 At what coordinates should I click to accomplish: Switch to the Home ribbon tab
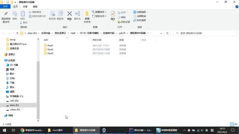pyautogui.click(x=15, y=7)
